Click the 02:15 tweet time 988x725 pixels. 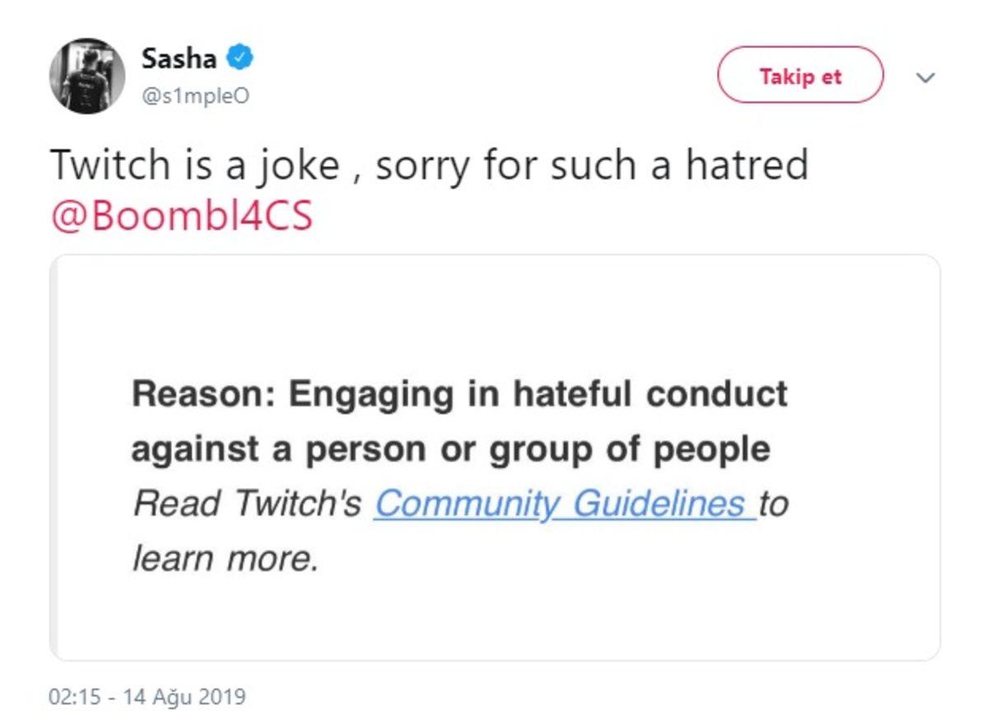click(76, 697)
